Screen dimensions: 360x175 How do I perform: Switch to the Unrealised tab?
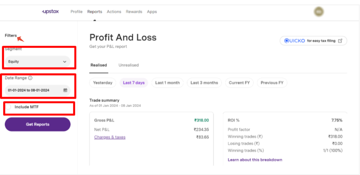(129, 65)
